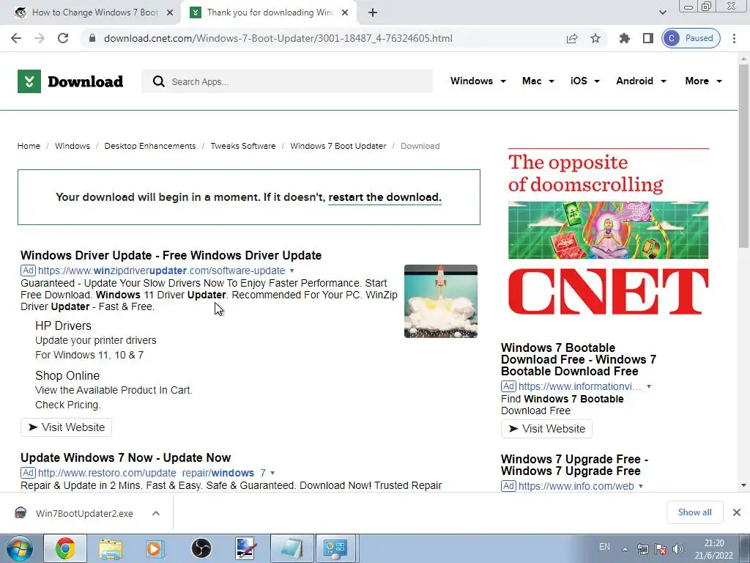
Task: Expand the restoro.com ad dropdown arrow
Action: point(272,473)
